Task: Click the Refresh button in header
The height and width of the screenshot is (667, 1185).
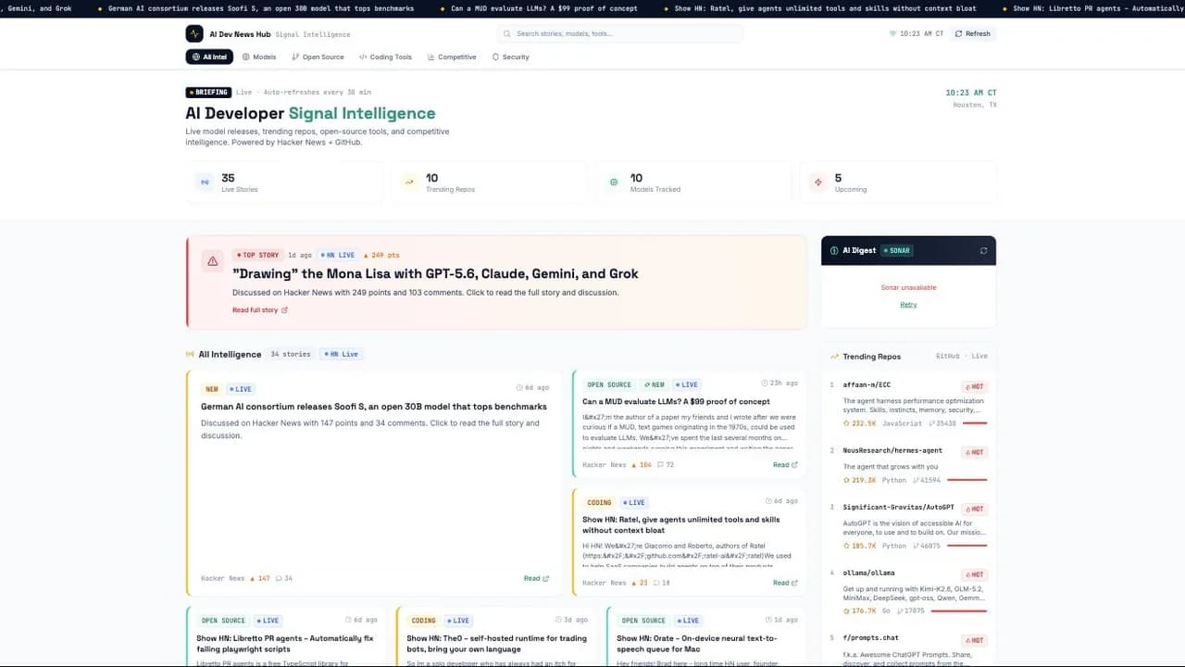Action: [x=973, y=33]
